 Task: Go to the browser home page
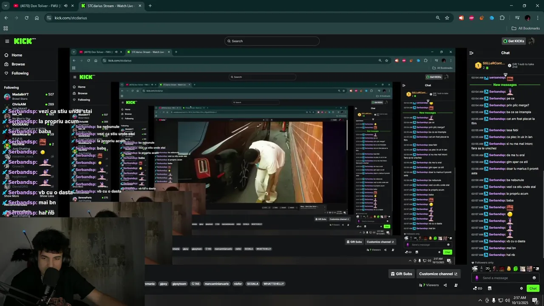(x=37, y=18)
